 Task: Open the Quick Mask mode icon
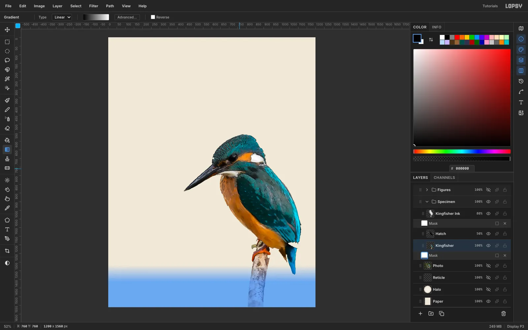tap(7, 263)
